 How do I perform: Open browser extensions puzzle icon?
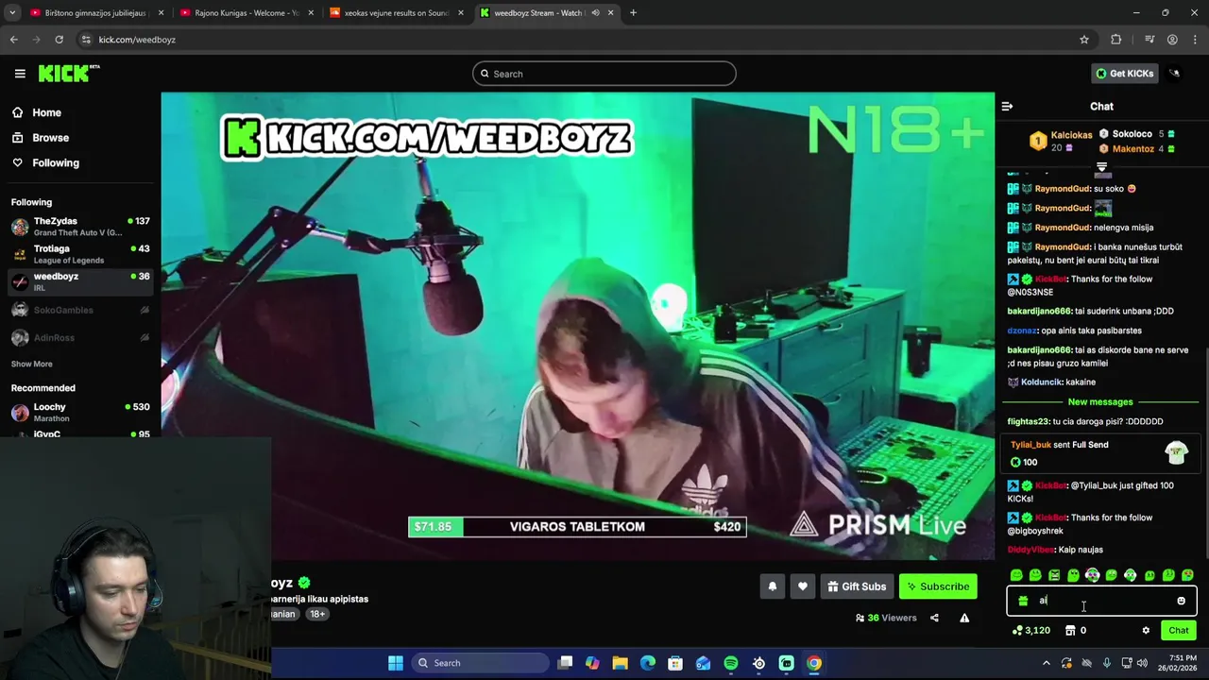coord(1116,40)
